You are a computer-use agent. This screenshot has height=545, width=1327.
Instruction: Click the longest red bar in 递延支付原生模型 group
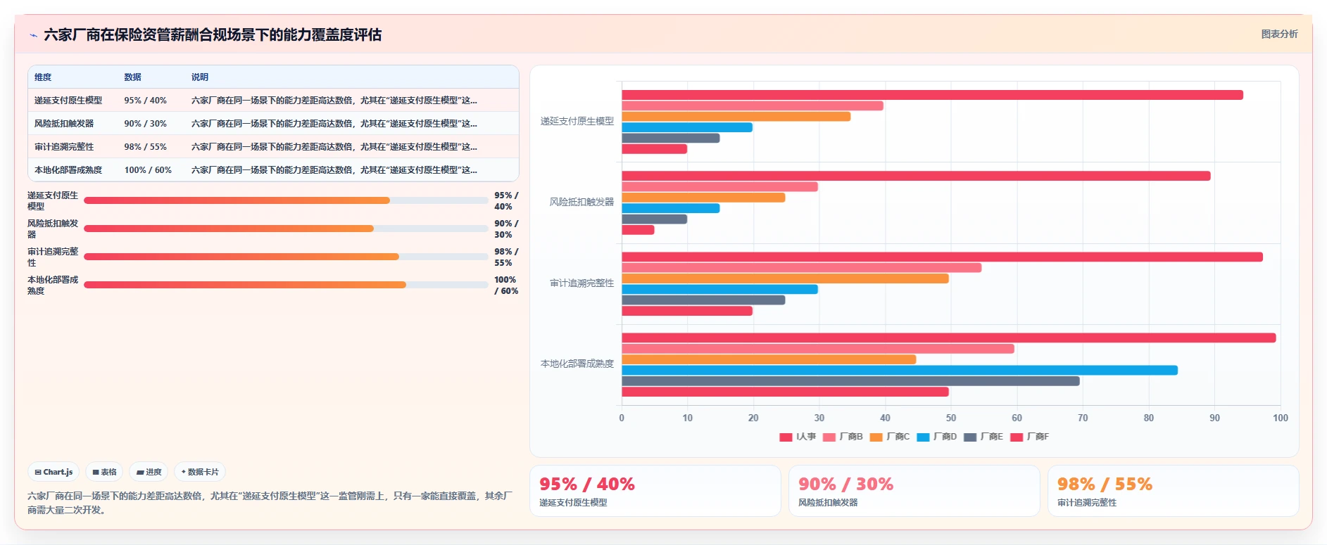(932, 95)
